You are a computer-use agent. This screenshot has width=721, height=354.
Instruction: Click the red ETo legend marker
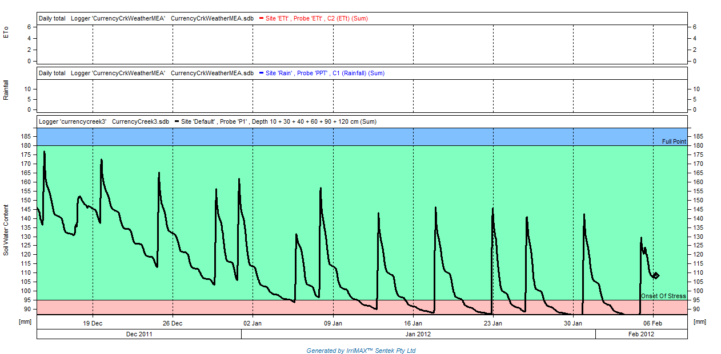(x=261, y=18)
